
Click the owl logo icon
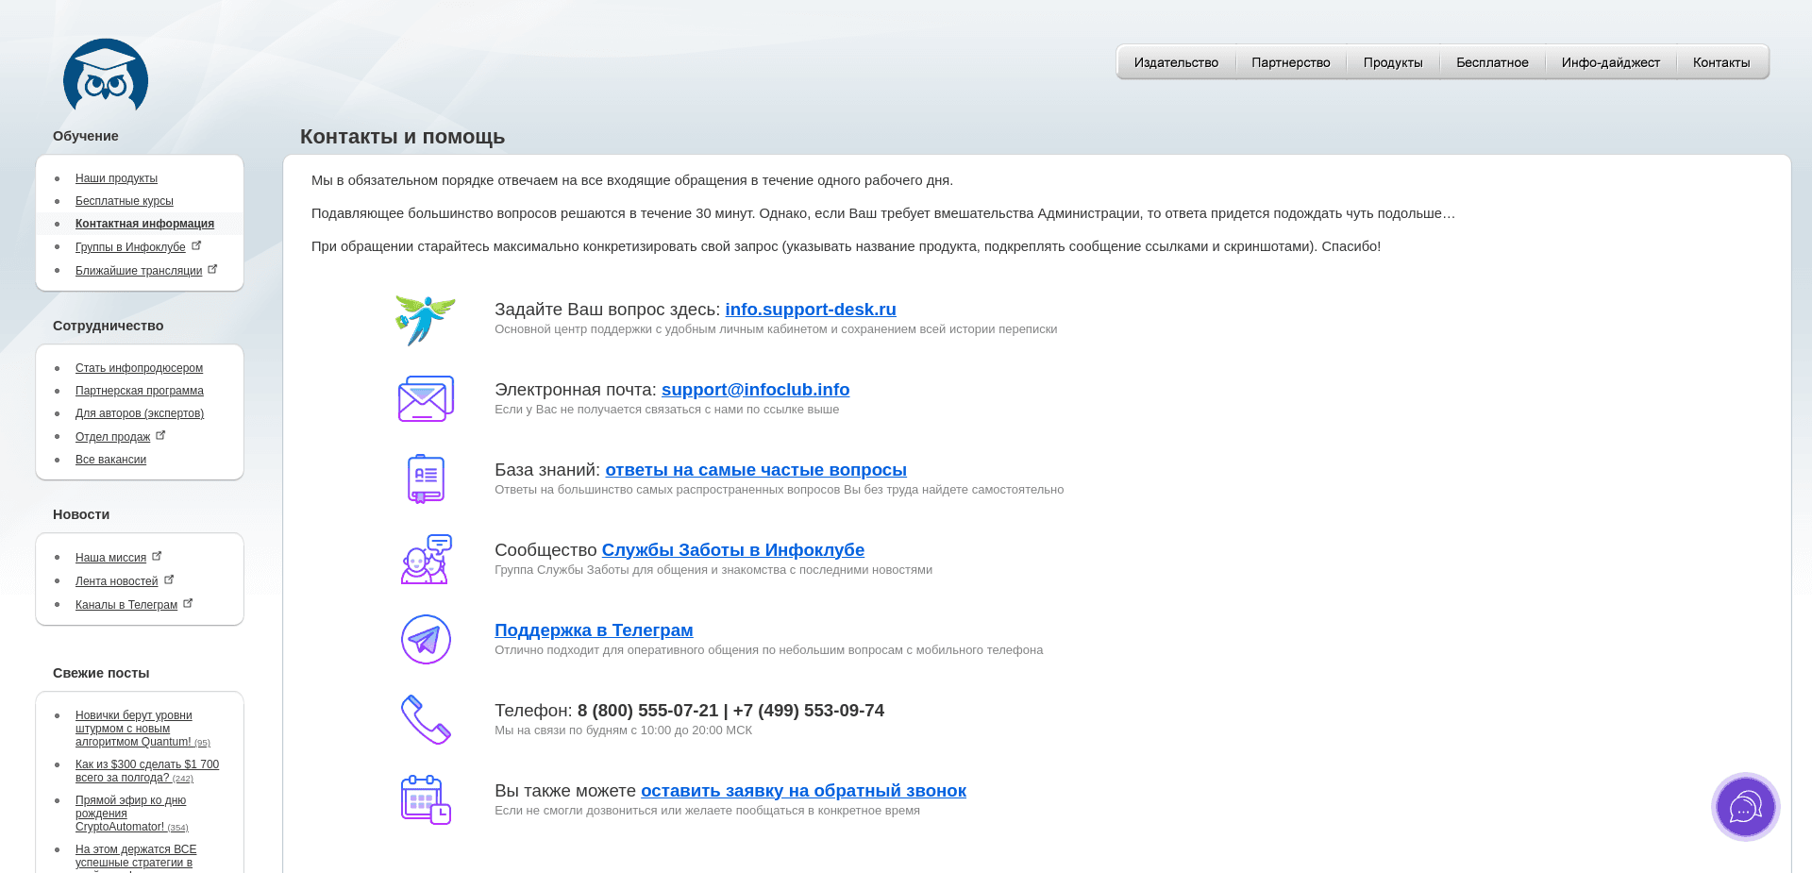point(106,76)
